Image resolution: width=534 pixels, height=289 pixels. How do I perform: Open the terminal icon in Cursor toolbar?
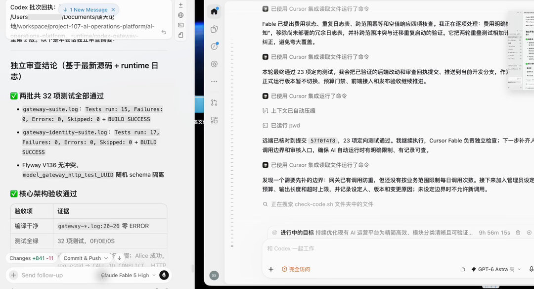click(181, 25)
